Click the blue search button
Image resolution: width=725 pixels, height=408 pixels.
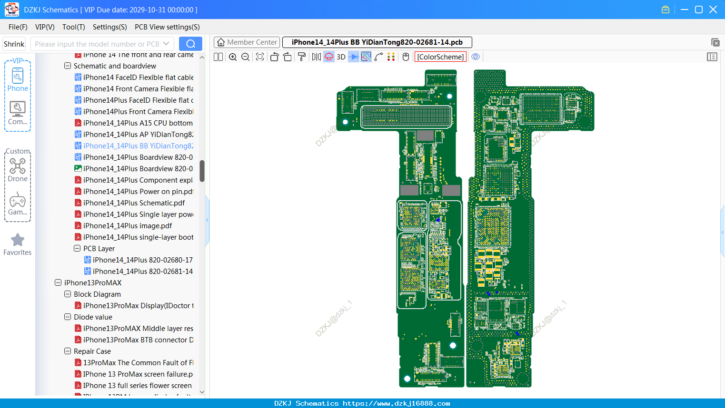coord(190,44)
